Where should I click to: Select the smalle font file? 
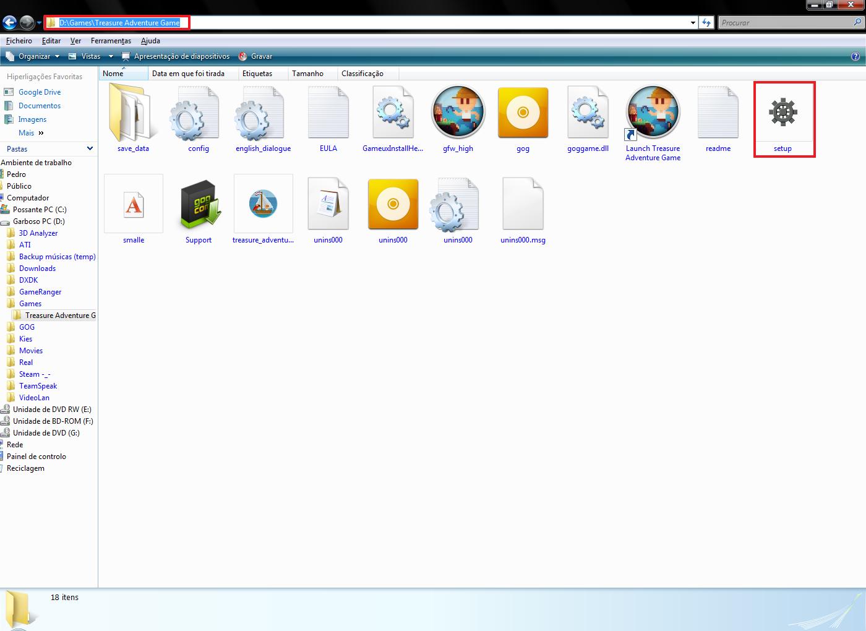(x=134, y=204)
